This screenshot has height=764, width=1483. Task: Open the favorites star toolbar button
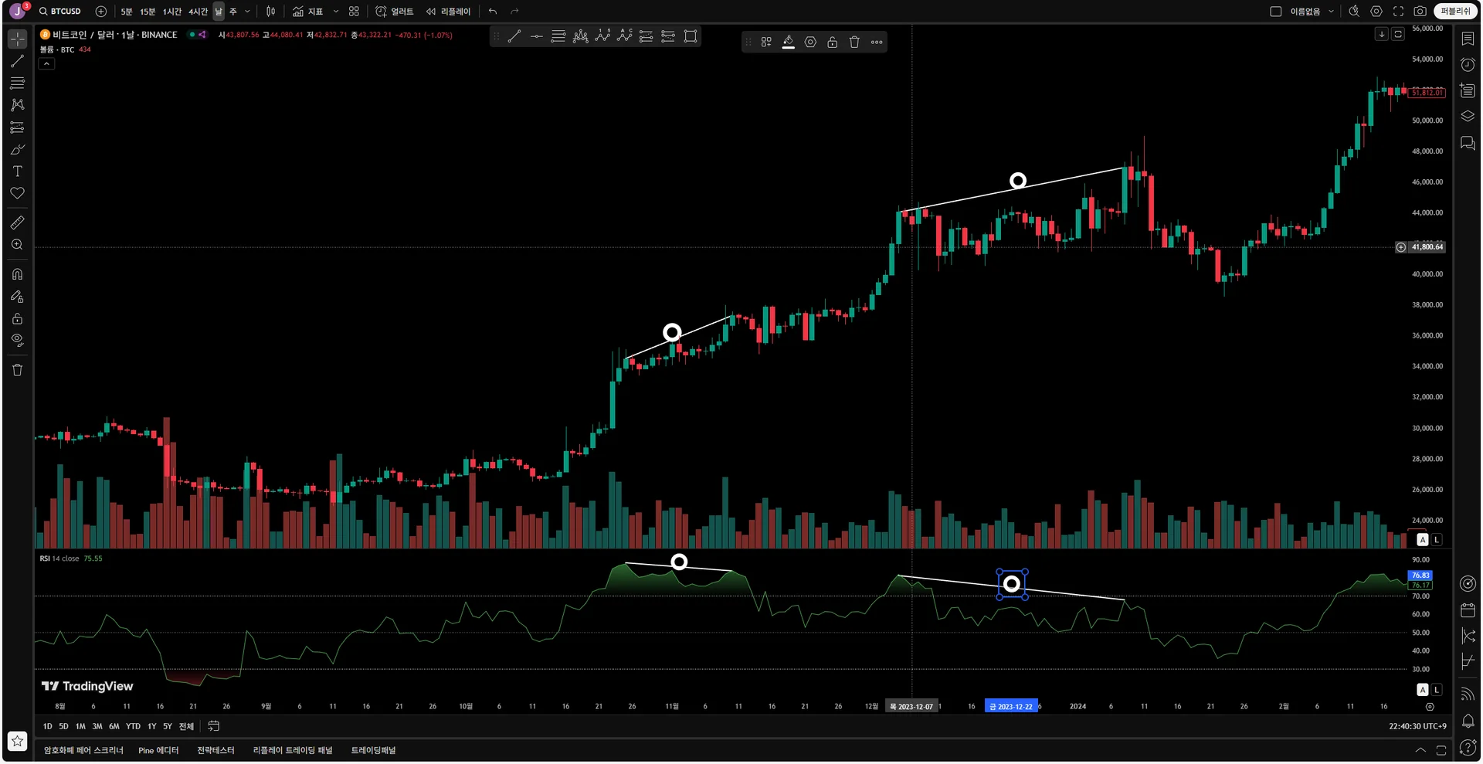[17, 742]
